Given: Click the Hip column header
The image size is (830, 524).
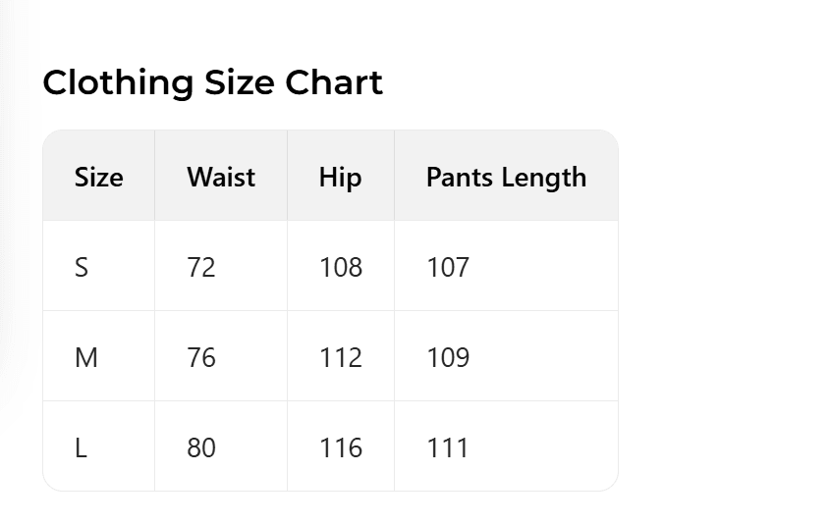Looking at the screenshot, I should (340, 178).
